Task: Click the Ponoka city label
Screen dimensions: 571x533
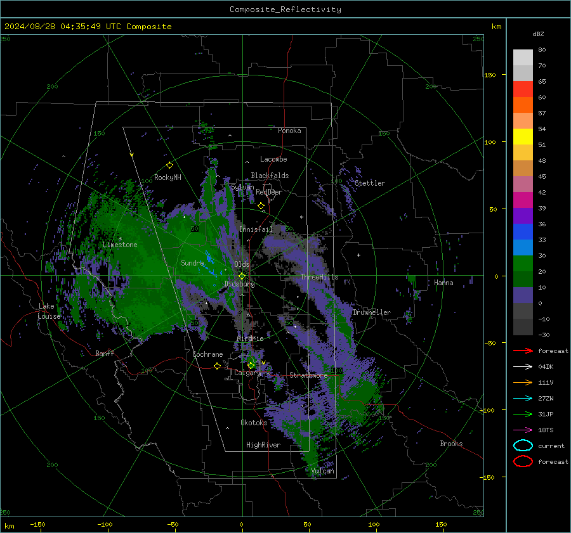Action: coord(289,131)
